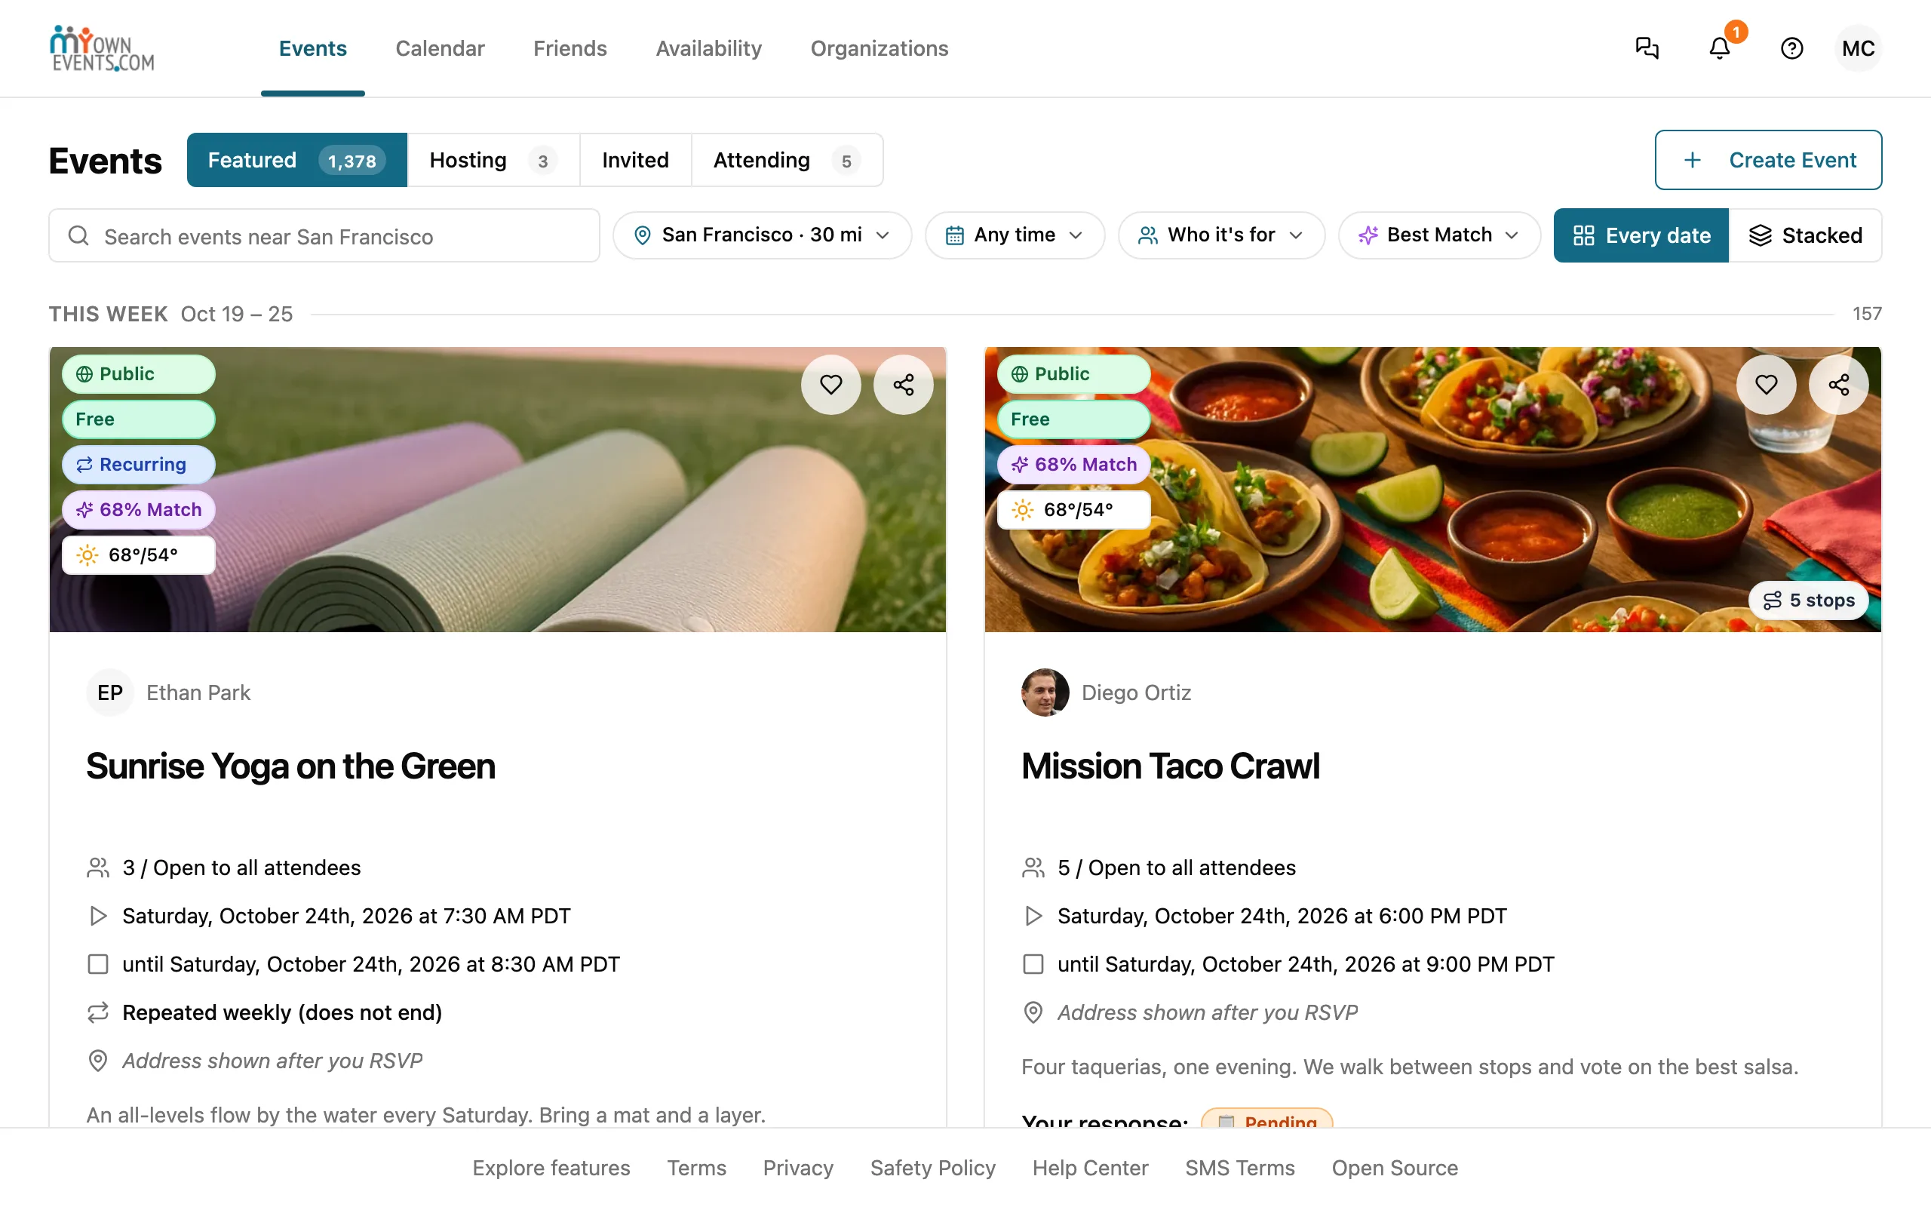Open the messages chat icon
The width and height of the screenshot is (1931, 1207).
(1647, 49)
